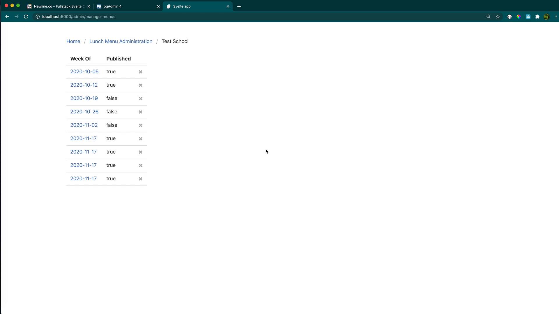Delete the last 2020-11-17 row with X

coord(141,179)
